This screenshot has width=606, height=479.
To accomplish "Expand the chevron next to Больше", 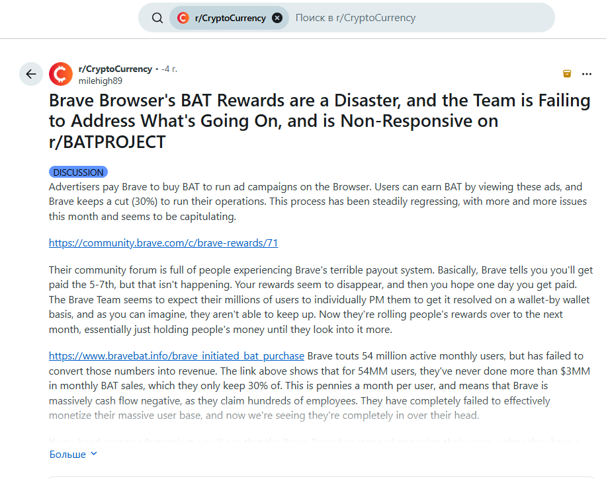I will click(93, 454).
